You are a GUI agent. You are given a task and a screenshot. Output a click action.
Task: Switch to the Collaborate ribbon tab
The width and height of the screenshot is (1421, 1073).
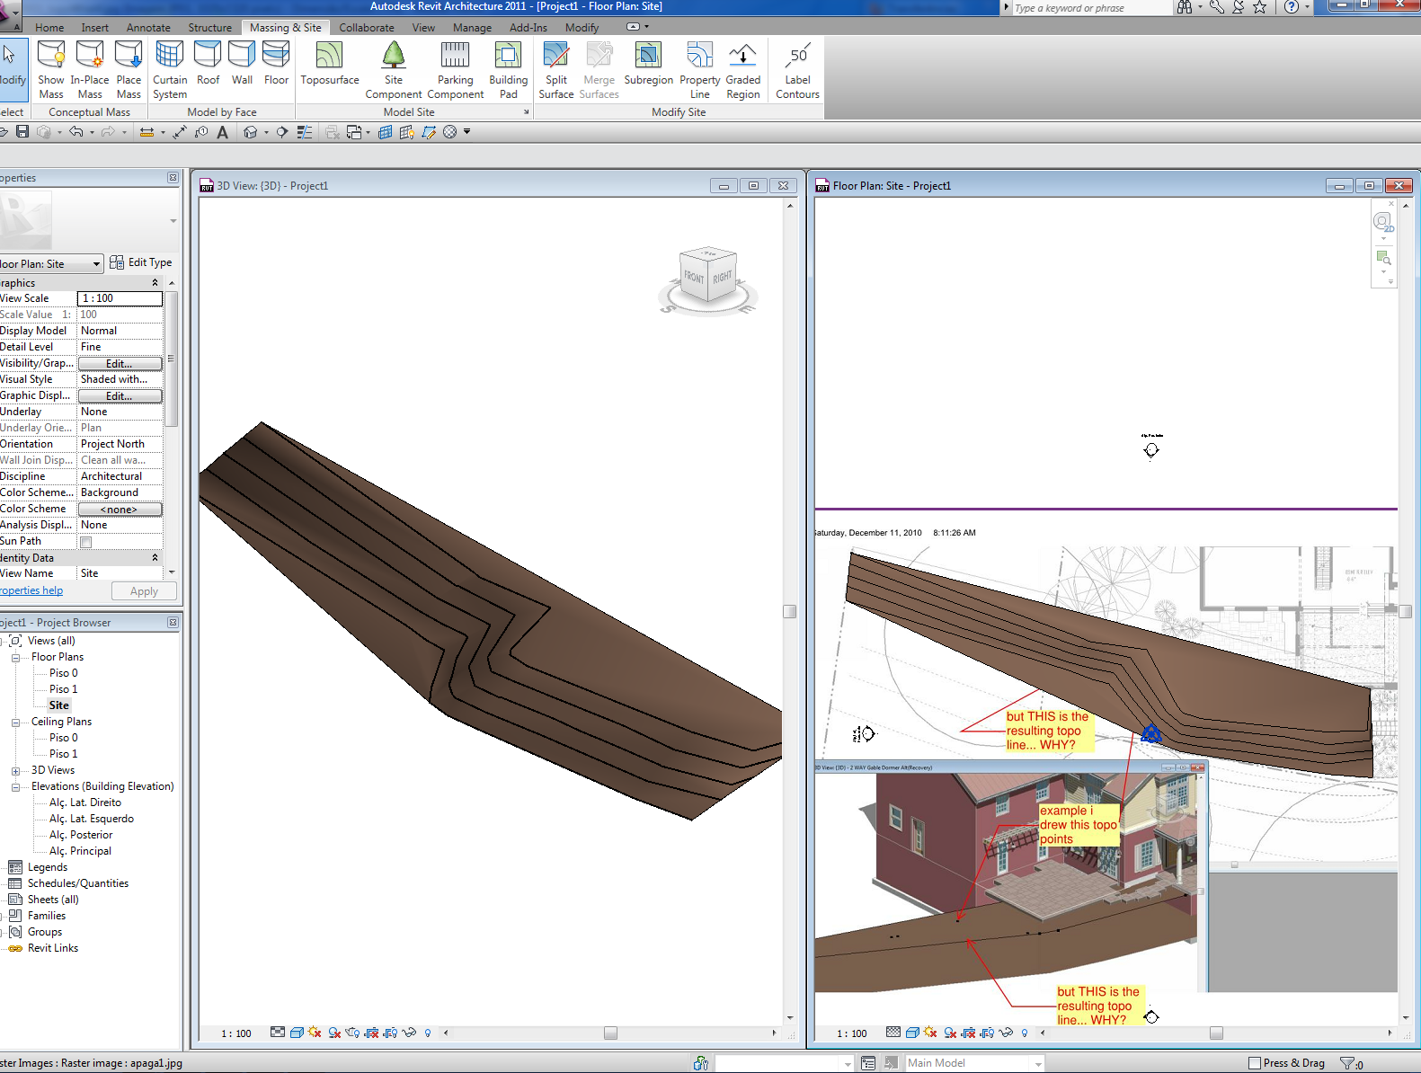coord(366,28)
